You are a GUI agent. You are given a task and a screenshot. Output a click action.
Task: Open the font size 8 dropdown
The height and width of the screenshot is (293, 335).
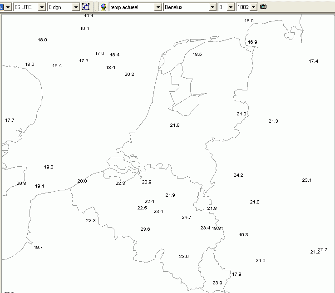pos(231,7)
